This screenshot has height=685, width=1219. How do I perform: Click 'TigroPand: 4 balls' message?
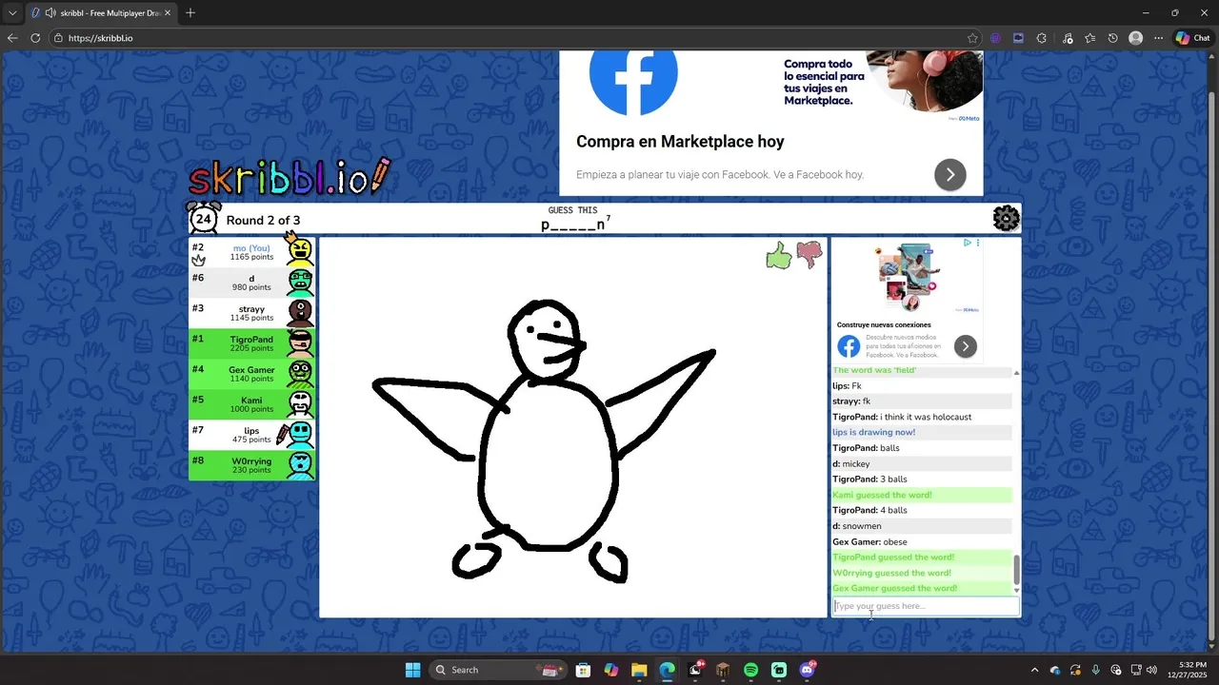[869, 510]
